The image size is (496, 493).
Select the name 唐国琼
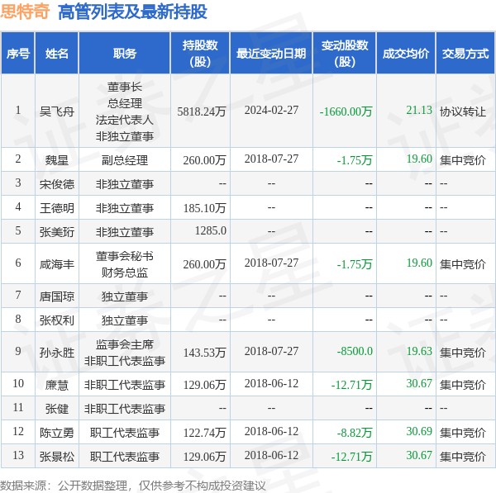56,296
